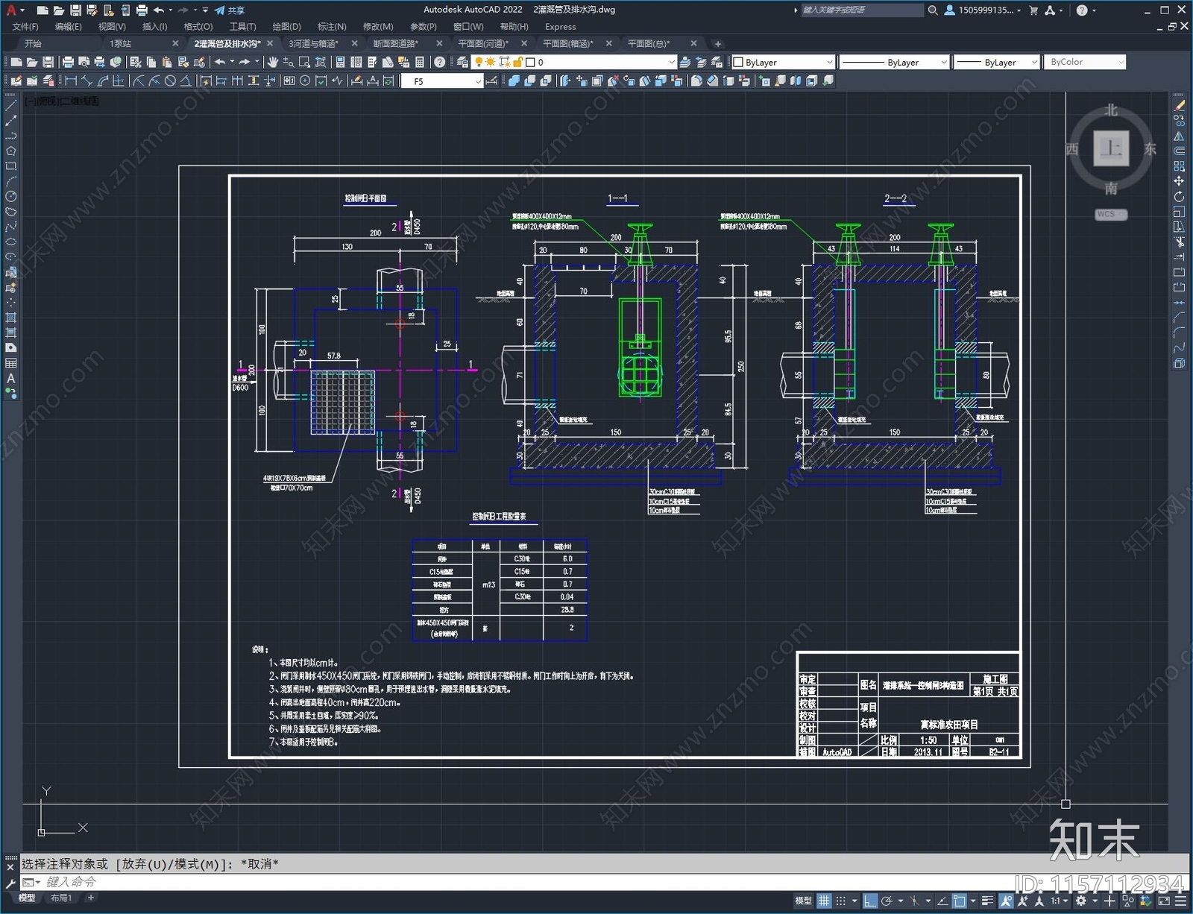This screenshot has height=914, width=1193.
Task: Open workspace switching gear in status bar
Action: coord(1080,901)
